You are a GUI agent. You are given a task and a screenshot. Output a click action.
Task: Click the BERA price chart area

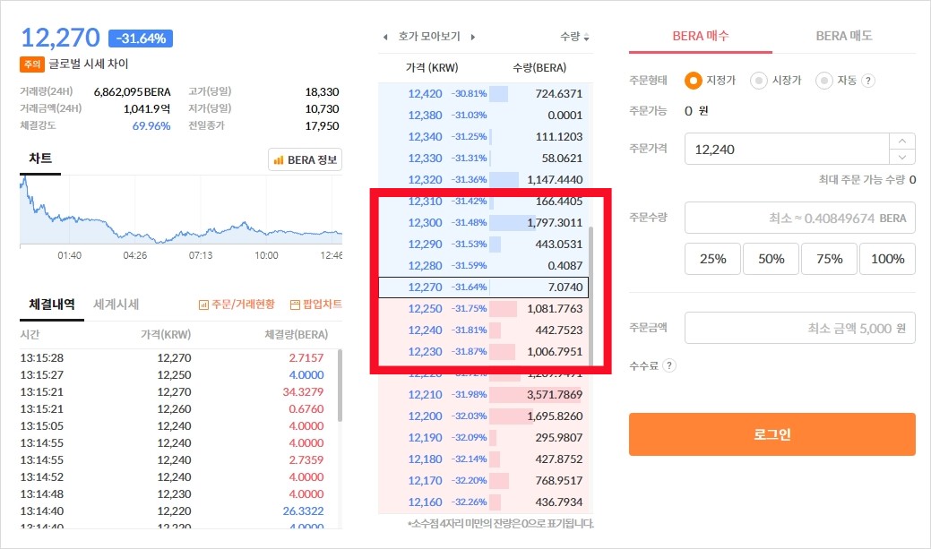coord(181,210)
